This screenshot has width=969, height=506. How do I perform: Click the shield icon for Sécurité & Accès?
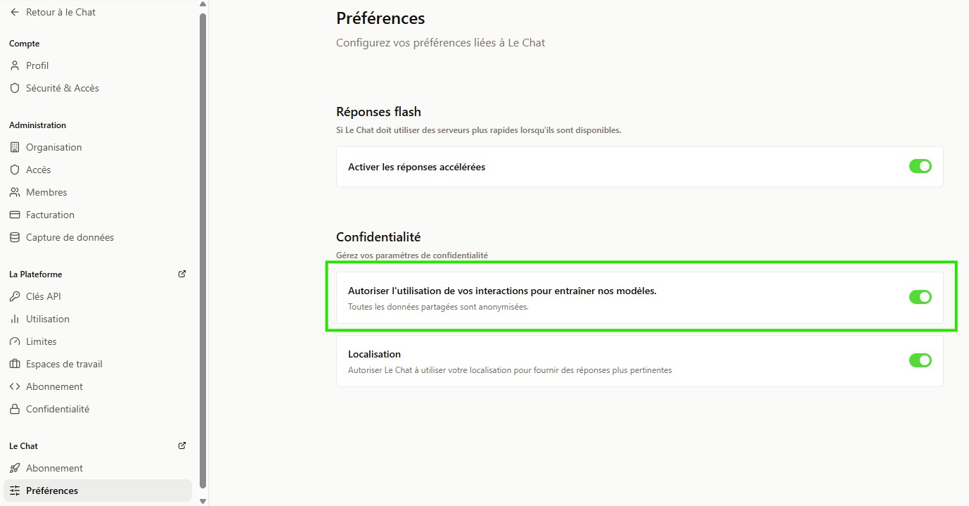(15, 88)
